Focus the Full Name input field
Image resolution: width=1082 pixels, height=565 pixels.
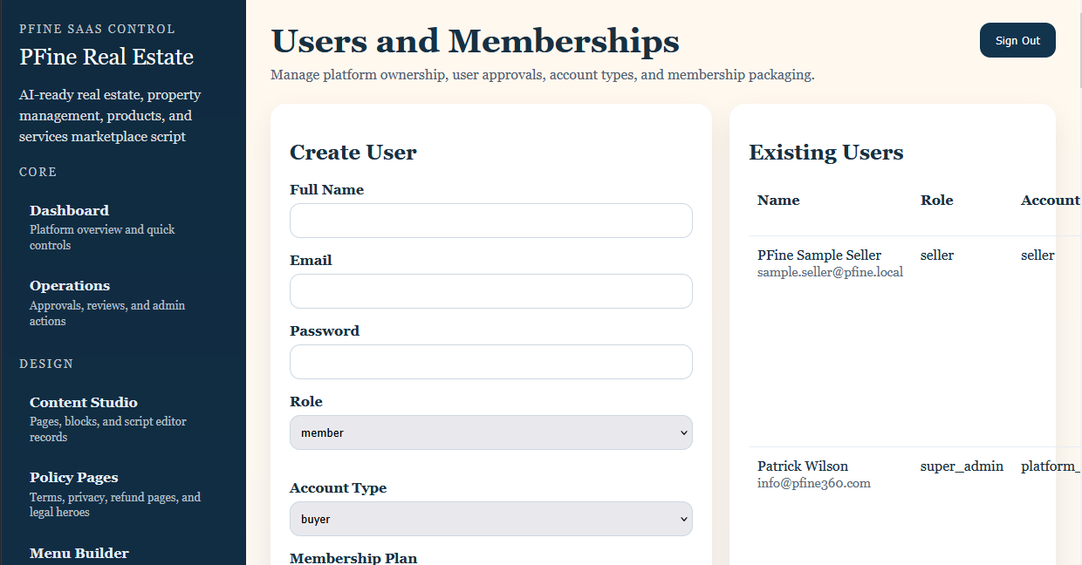[x=491, y=221]
